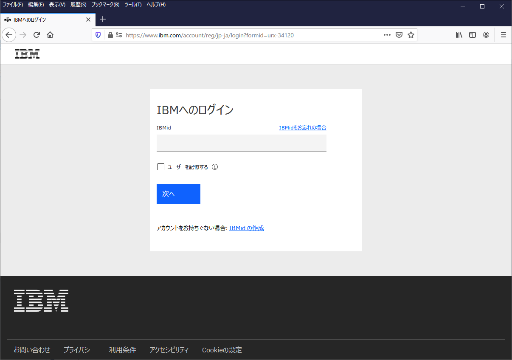512x360 pixels.
Task: Click the browser back arrow button
Action: 9,35
